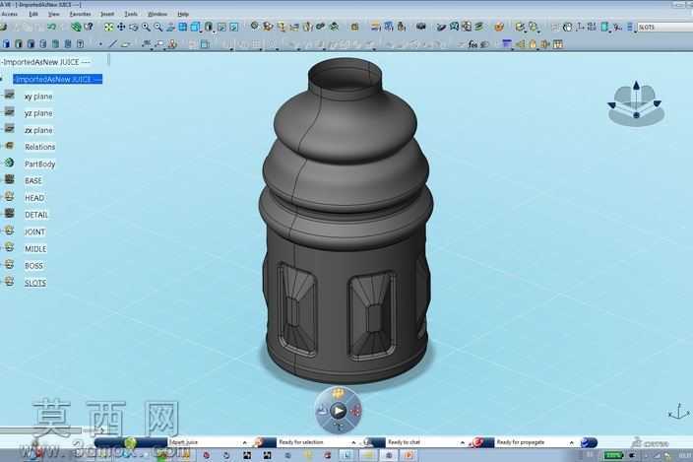
Task: Select the HEAD body in tree
Action: 34,198
